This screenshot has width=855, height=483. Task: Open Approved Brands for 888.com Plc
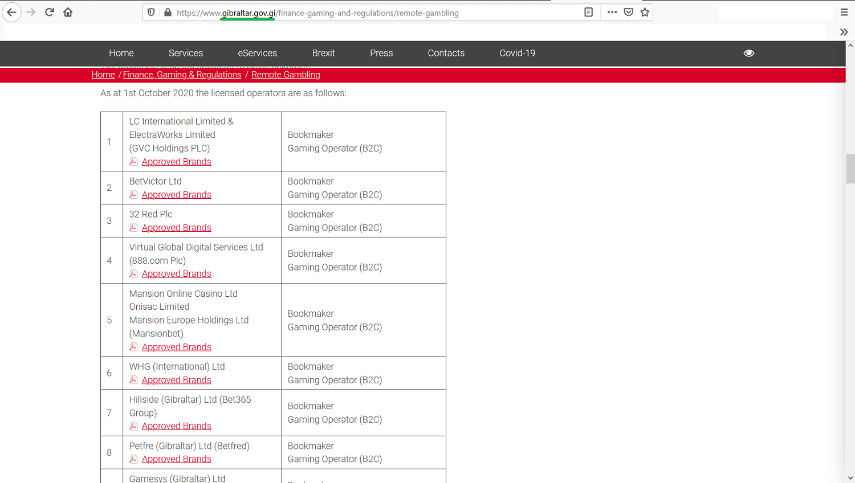tap(177, 274)
